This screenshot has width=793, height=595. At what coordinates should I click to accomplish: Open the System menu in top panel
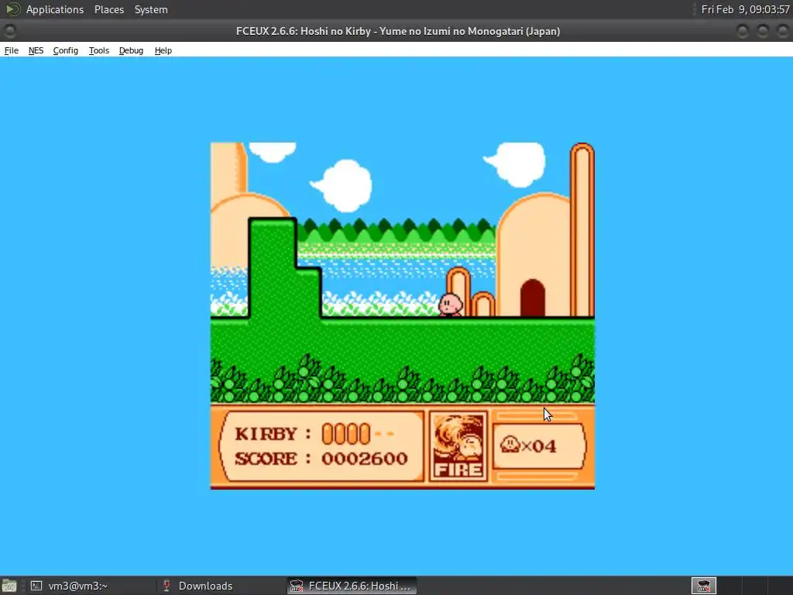click(x=151, y=9)
